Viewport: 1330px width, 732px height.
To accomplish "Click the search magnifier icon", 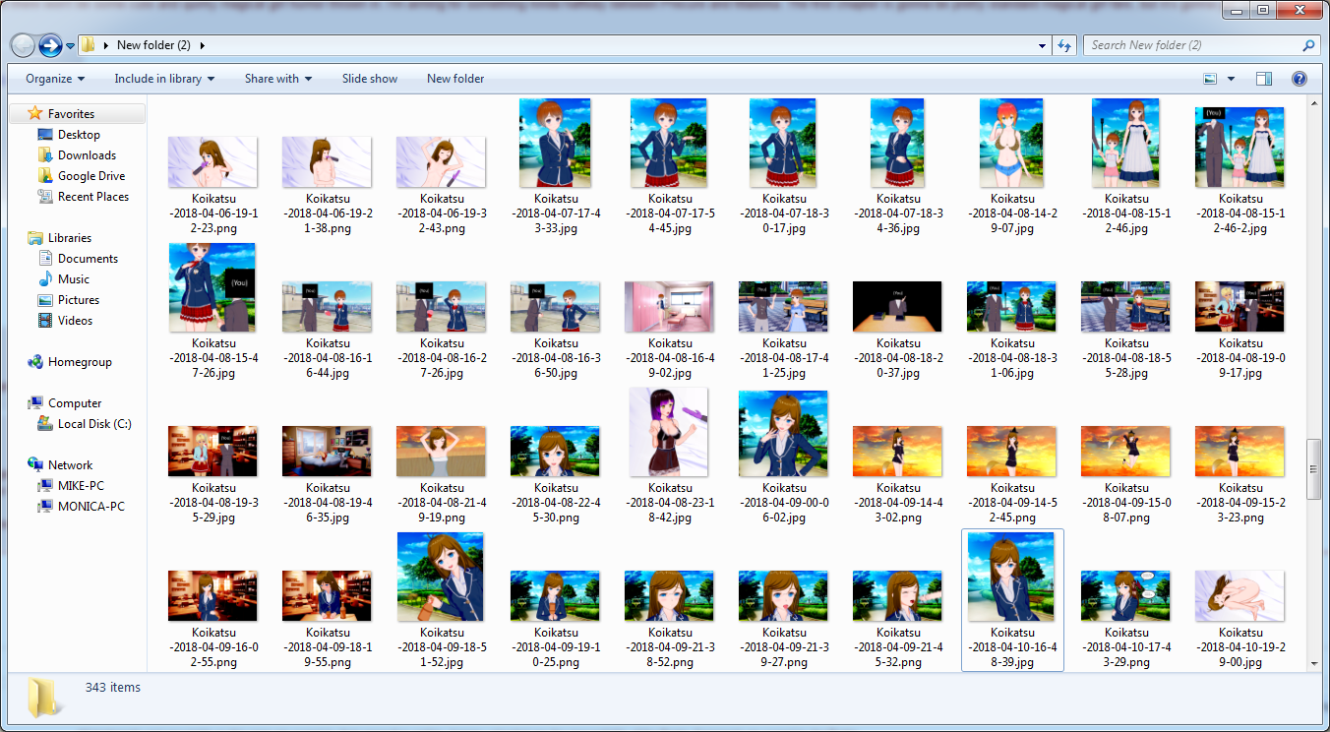I will coord(1308,45).
